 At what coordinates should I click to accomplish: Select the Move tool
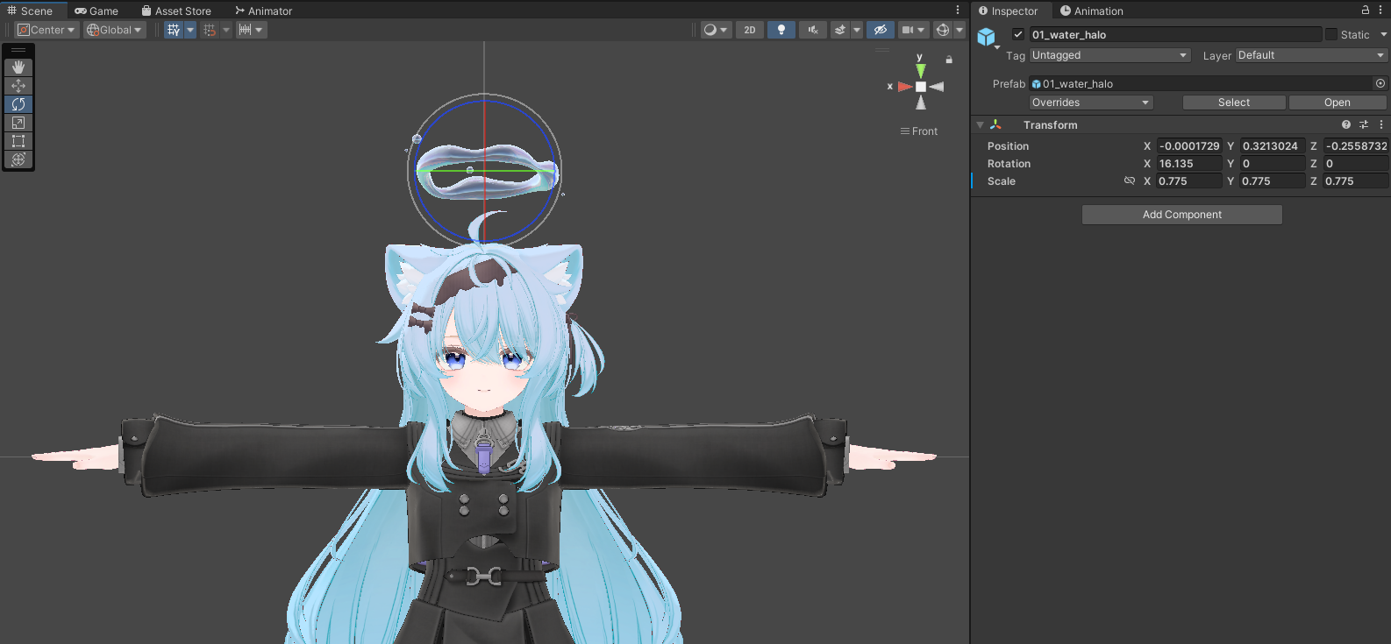18,86
